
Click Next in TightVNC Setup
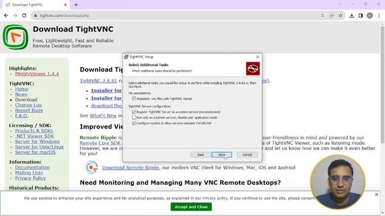click(x=221, y=155)
